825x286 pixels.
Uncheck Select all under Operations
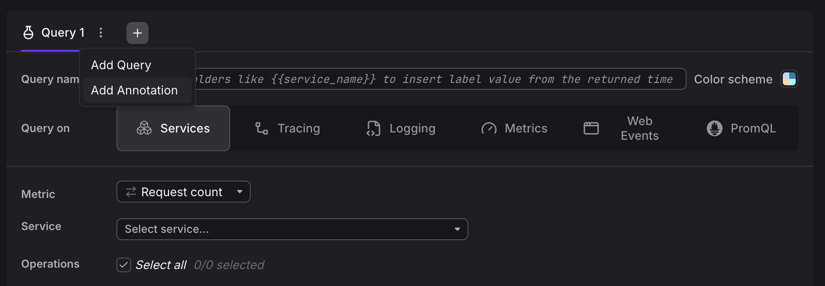click(123, 265)
